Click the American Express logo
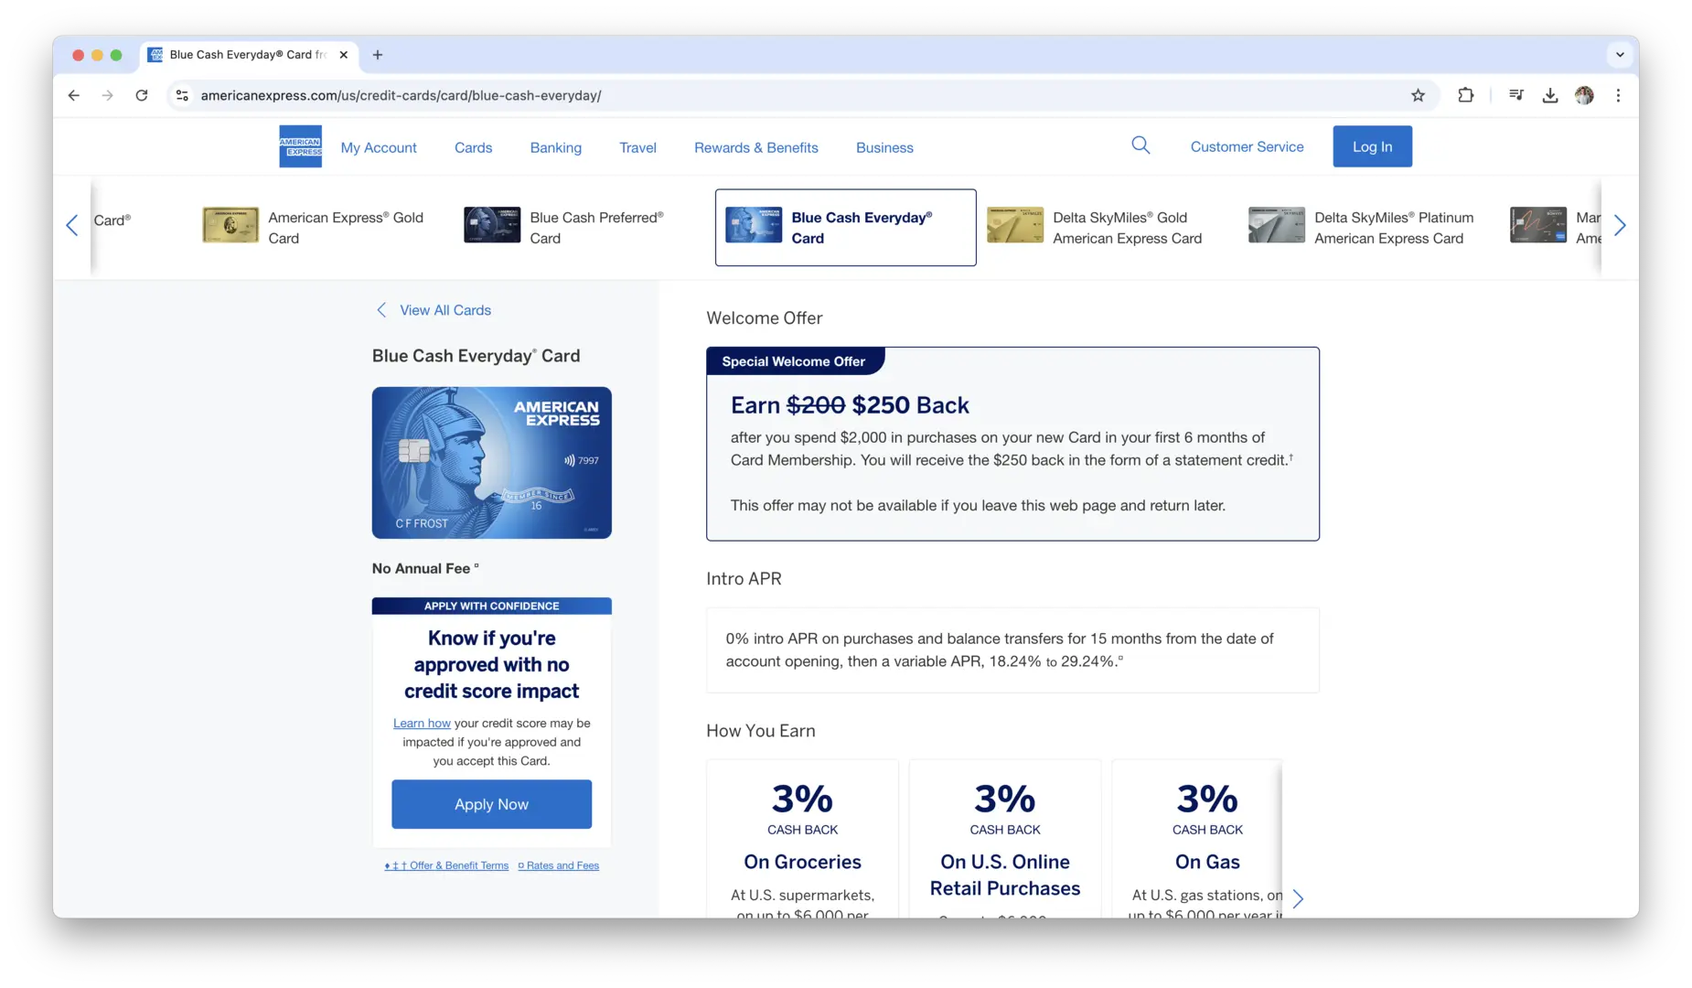 pos(300,146)
